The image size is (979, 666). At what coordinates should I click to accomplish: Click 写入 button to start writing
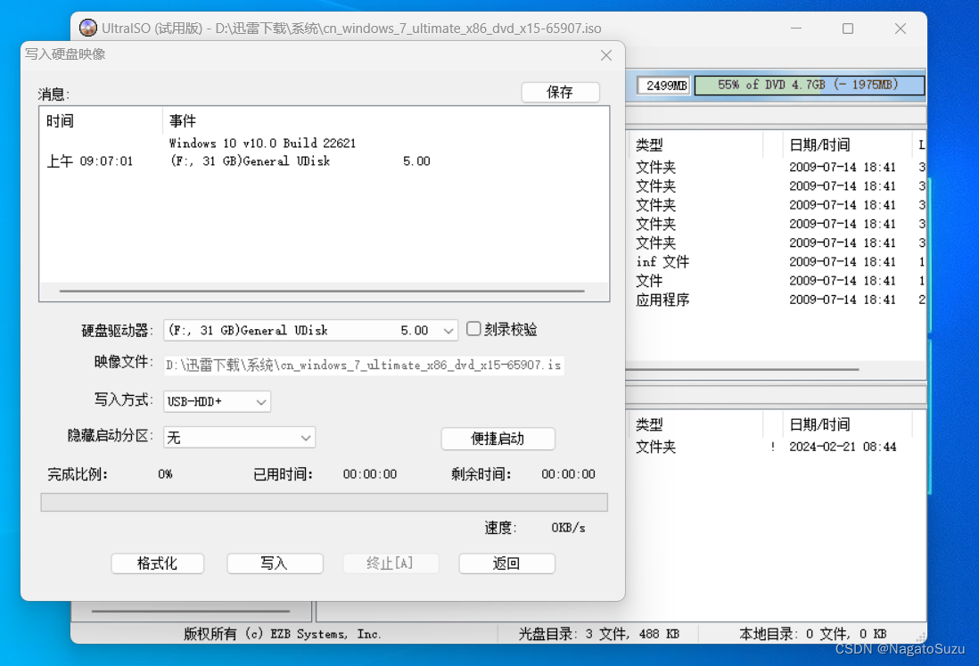pyautogui.click(x=275, y=563)
